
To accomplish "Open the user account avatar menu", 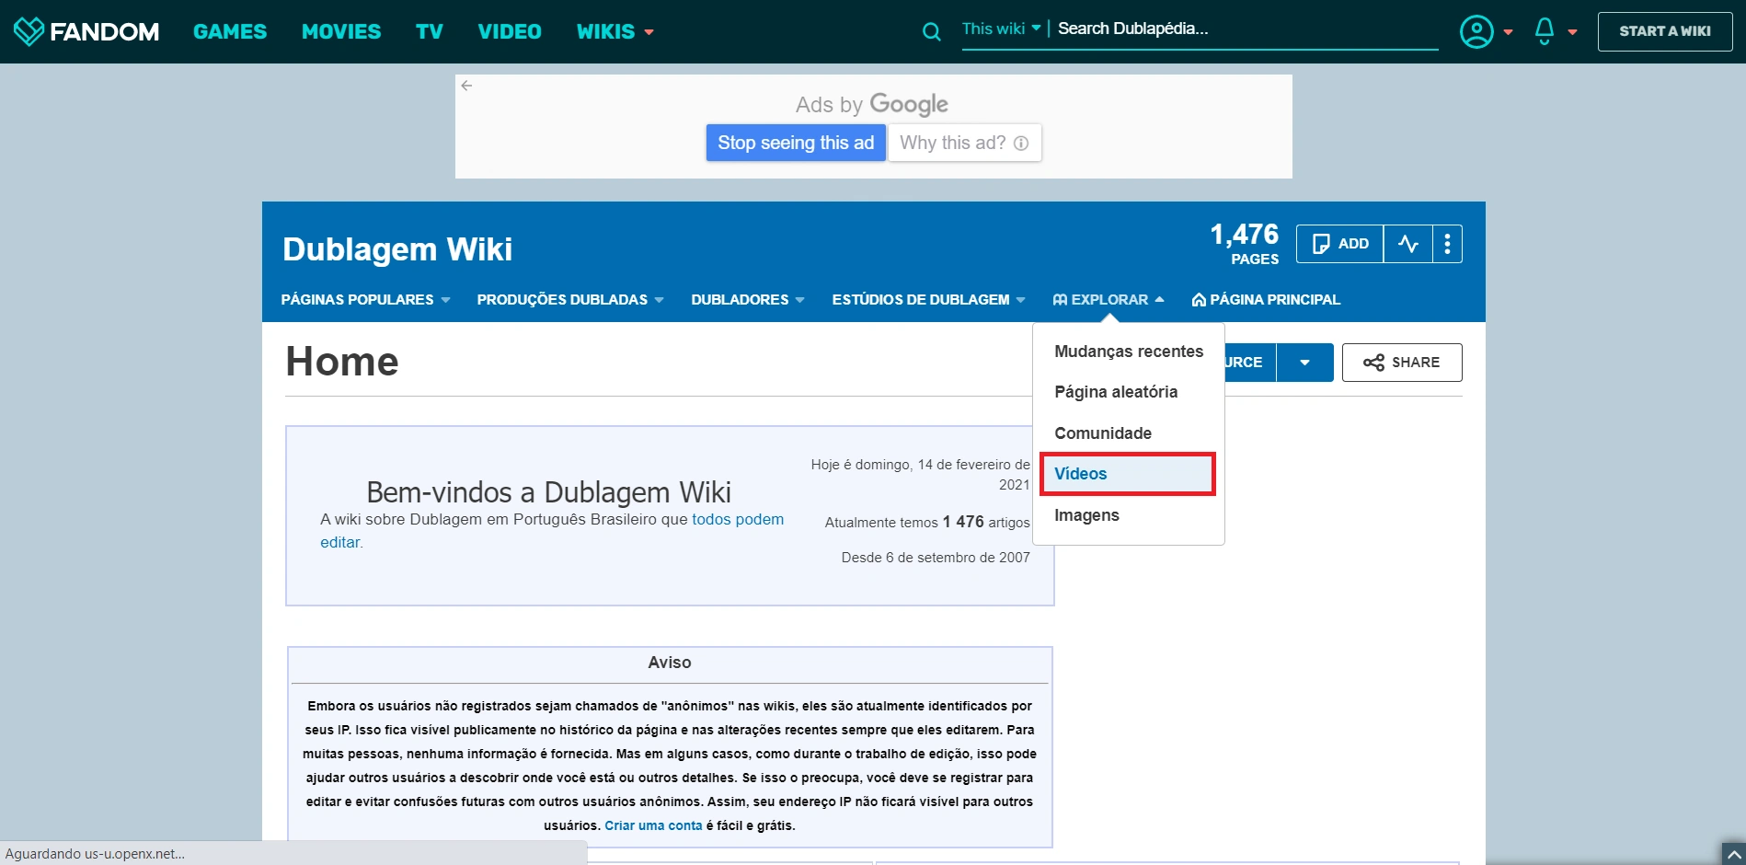I will pos(1476,31).
